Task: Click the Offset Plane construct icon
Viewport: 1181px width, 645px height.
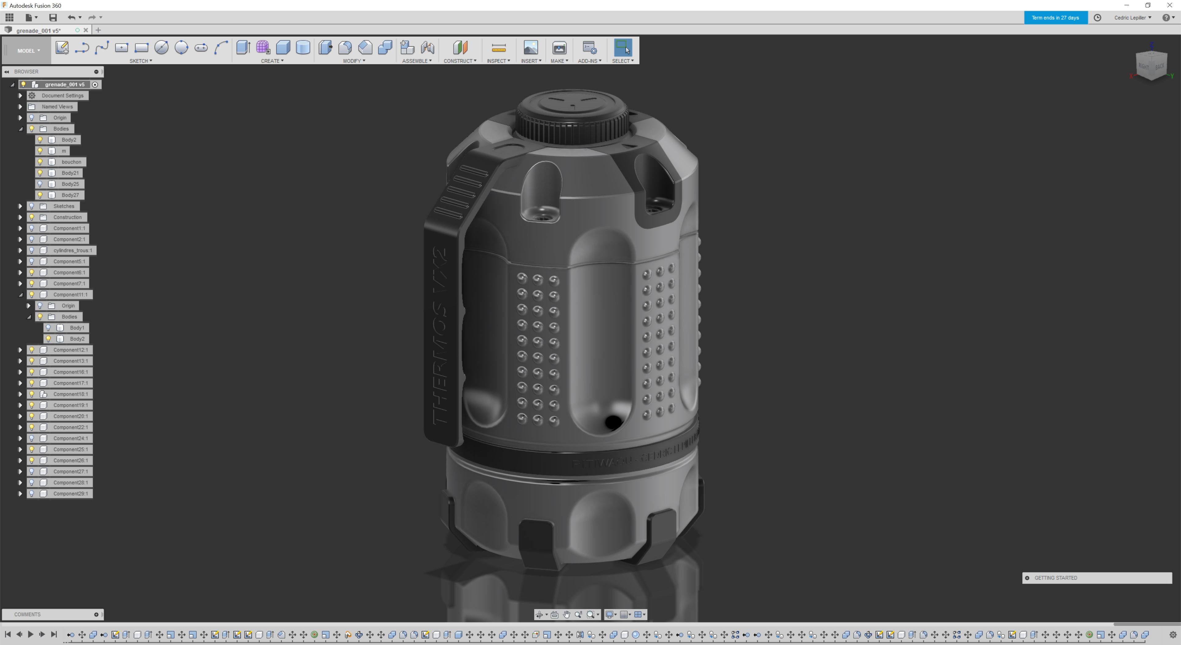Action: [x=460, y=48]
